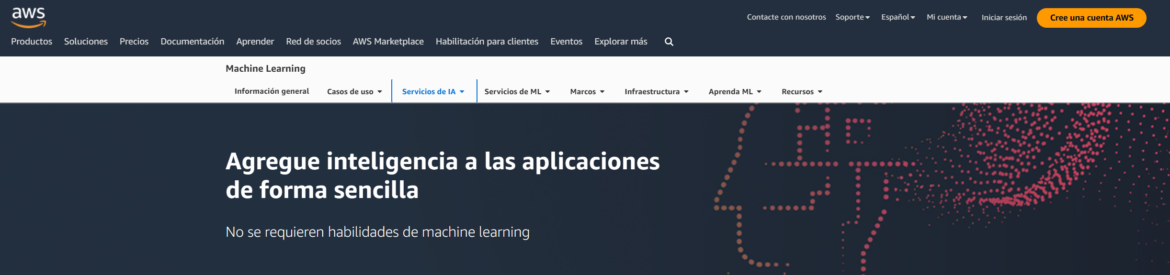Expand the Mi cuenta dropdown
1170x275 pixels.
click(947, 17)
